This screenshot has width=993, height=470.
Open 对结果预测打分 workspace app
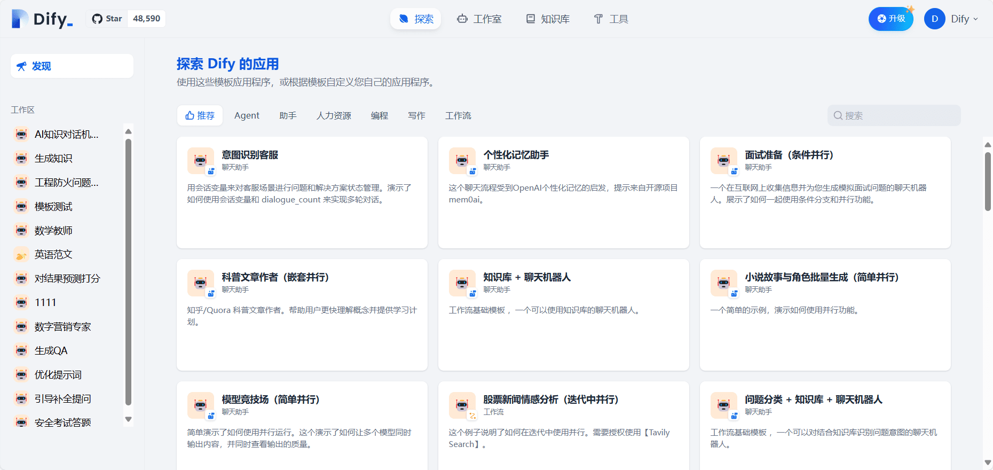tap(67, 278)
